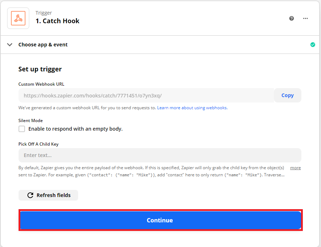Click the Pick Off A Child Key label
Image resolution: width=321 pixels, height=247 pixels.
click(39, 144)
